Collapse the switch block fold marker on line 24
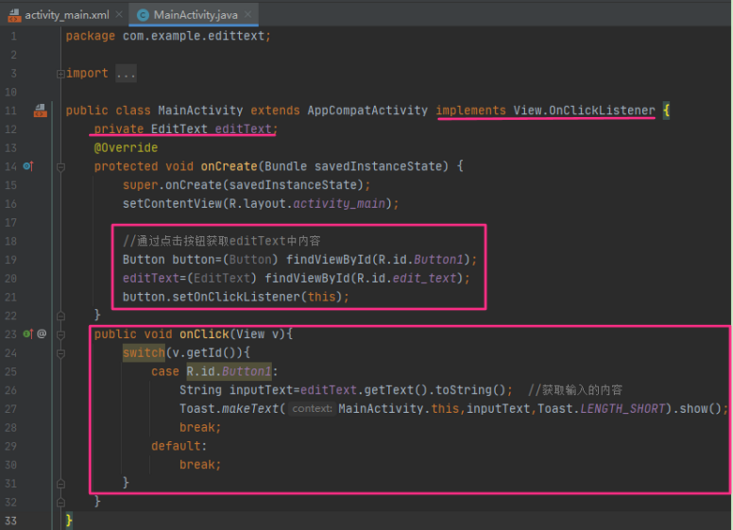Image resolution: width=733 pixels, height=530 pixels. point(60,353)
